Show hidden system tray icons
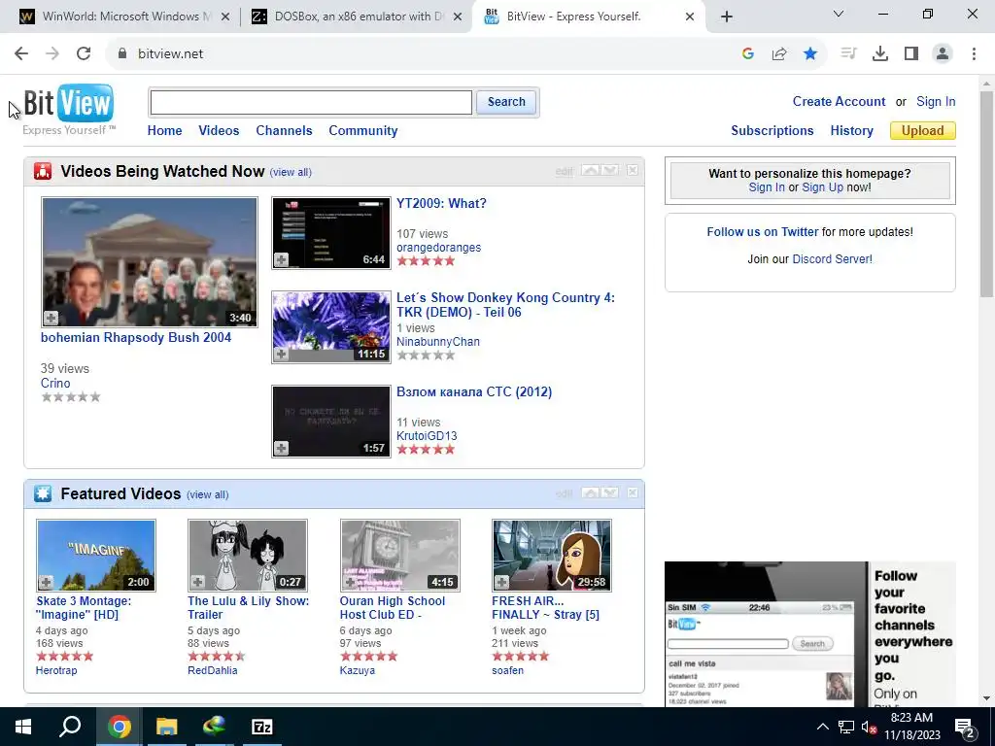Viewport: 995px width, 746px height. [x=822, y=727]
